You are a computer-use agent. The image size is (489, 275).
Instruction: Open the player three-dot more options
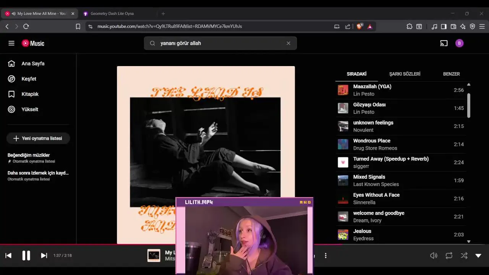pos(325,256)
